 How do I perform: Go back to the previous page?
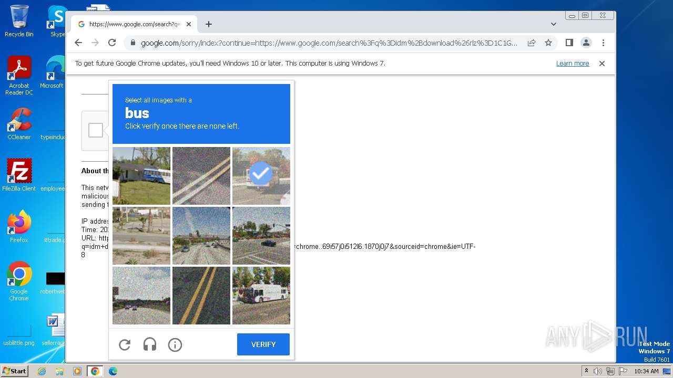tap(78, 43)
